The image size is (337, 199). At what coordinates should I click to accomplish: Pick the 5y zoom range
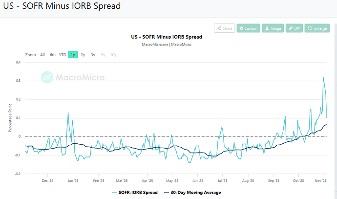click(x=103, y=55)
